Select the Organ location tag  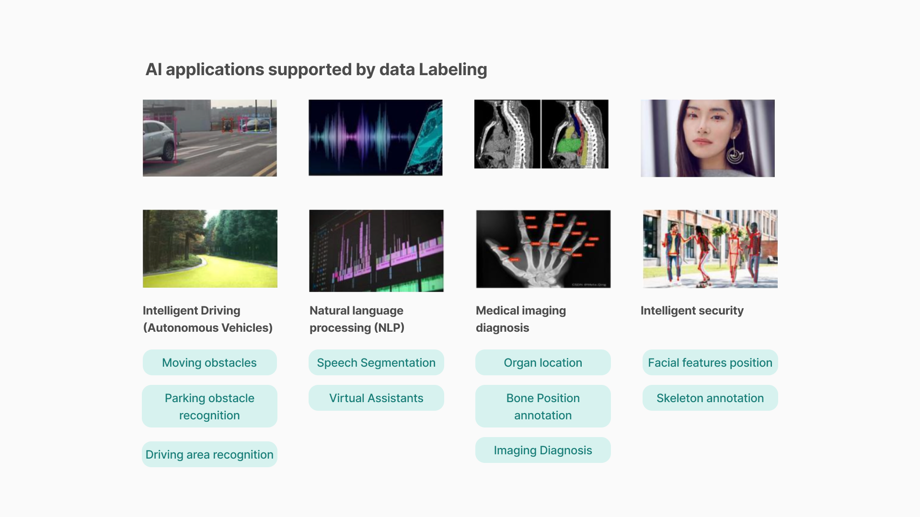click(x=543, y=362)
